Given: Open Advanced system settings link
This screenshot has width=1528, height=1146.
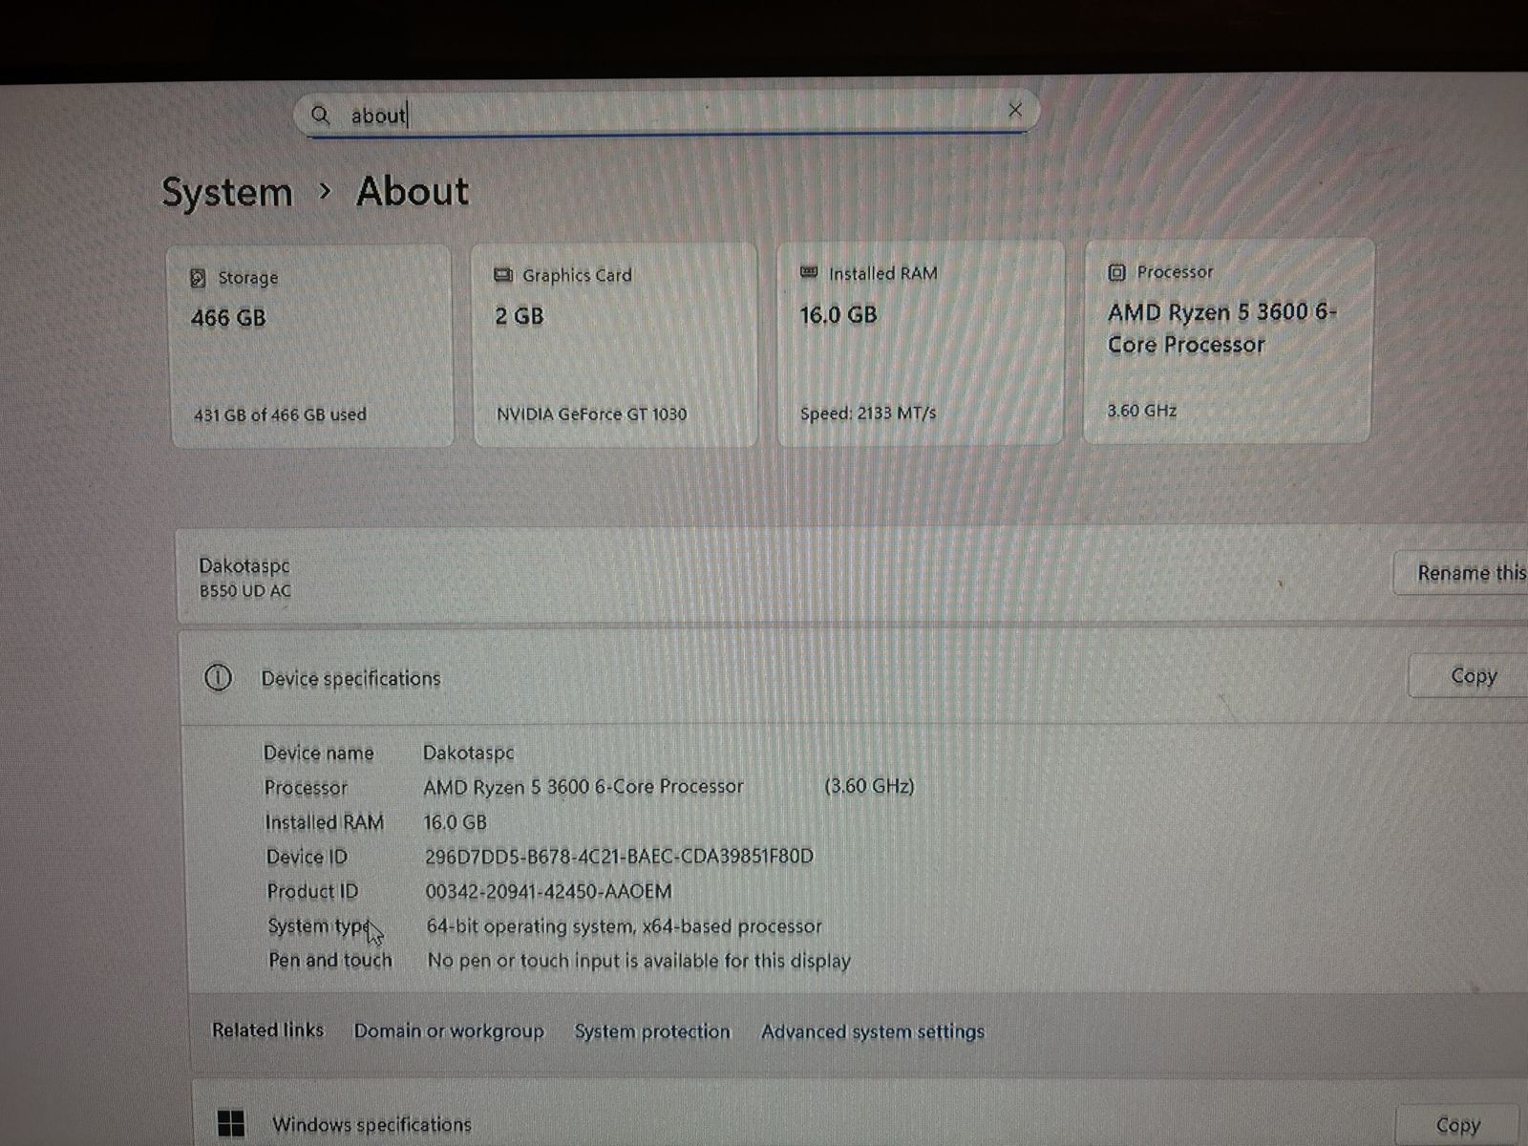Looking at the screenshot, I should [x=873, y=1031].
